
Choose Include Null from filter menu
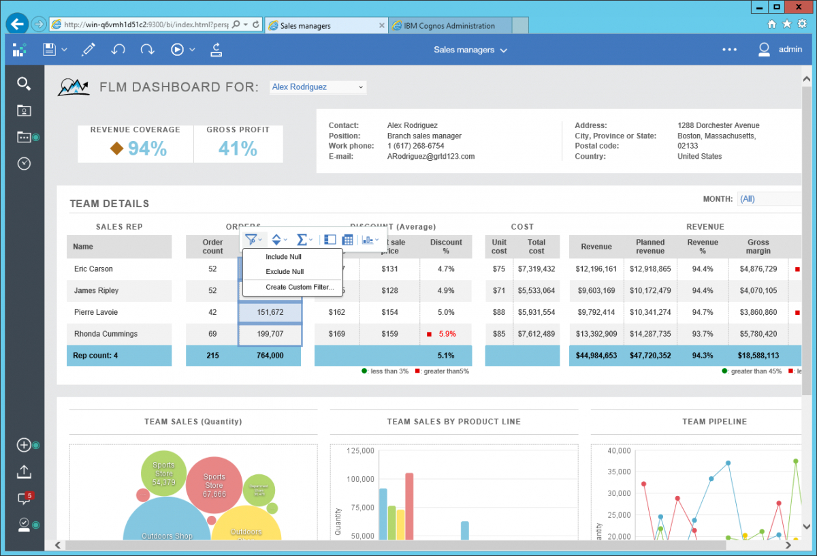(x=293, y=257)
